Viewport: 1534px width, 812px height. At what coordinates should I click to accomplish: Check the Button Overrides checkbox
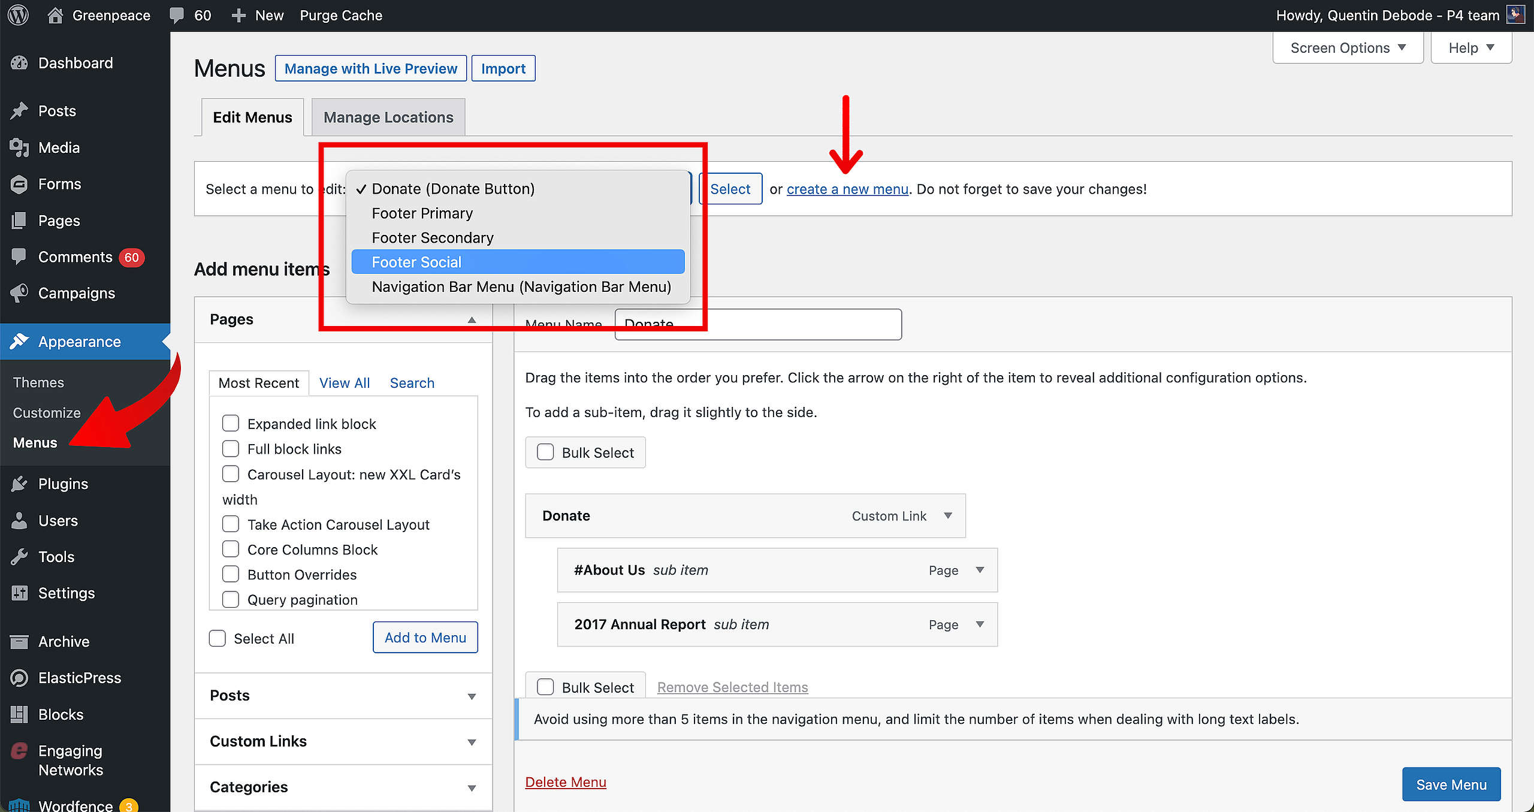point(231,575)
